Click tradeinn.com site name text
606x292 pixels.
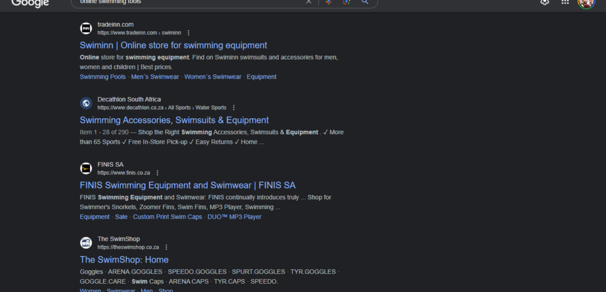pos(115,25)
